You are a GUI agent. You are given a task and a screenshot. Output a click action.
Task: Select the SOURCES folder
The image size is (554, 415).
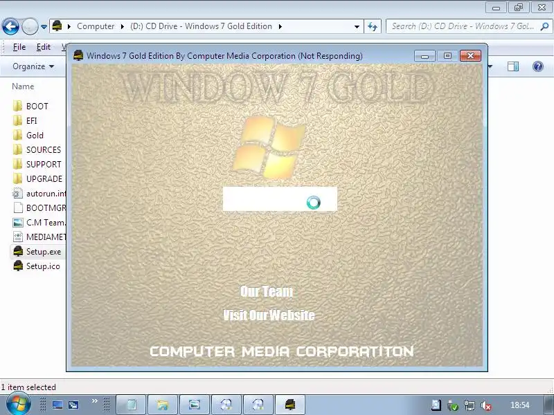(37, 149)
